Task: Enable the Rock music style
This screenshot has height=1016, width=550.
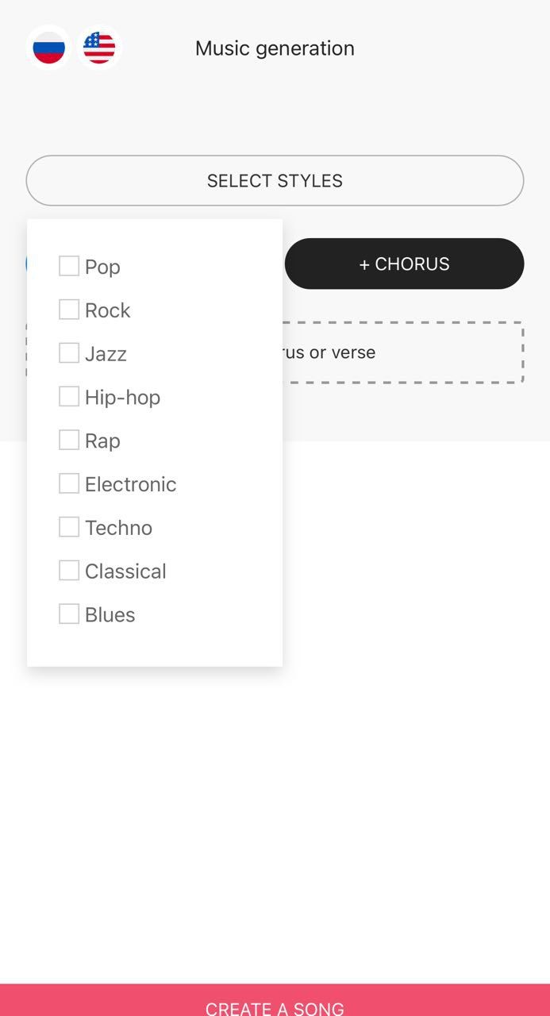Action: (x=68, y=309)
